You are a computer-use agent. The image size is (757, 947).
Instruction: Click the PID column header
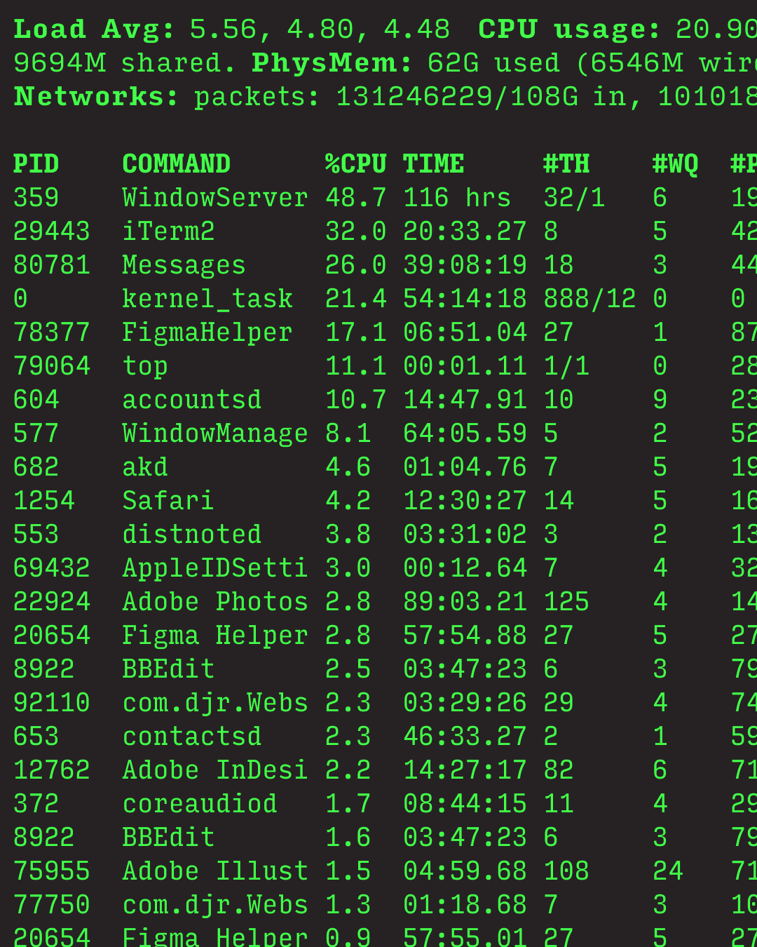click(x=36, y=164)
